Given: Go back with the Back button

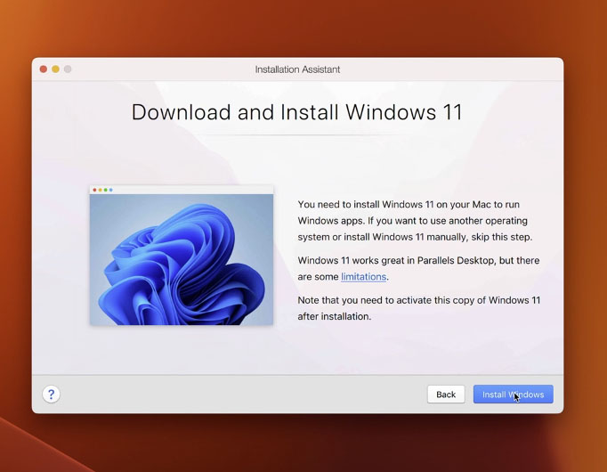Looking at the screenshot, I should pyautogui.click(x=446, y=395).
